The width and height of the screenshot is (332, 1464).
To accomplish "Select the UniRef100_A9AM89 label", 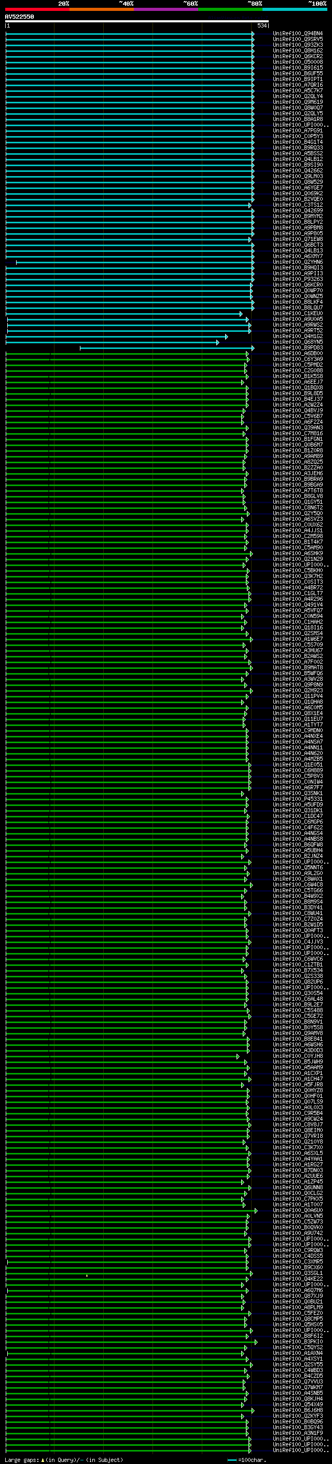I will pos(298,456).
